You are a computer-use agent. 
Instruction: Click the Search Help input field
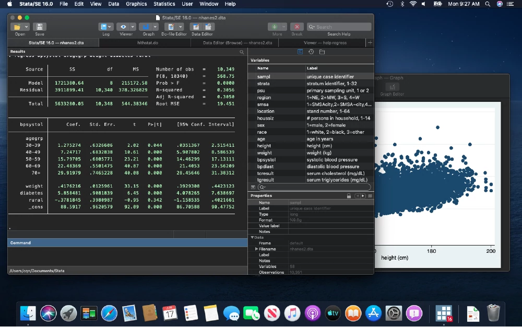tap(339, 27)
